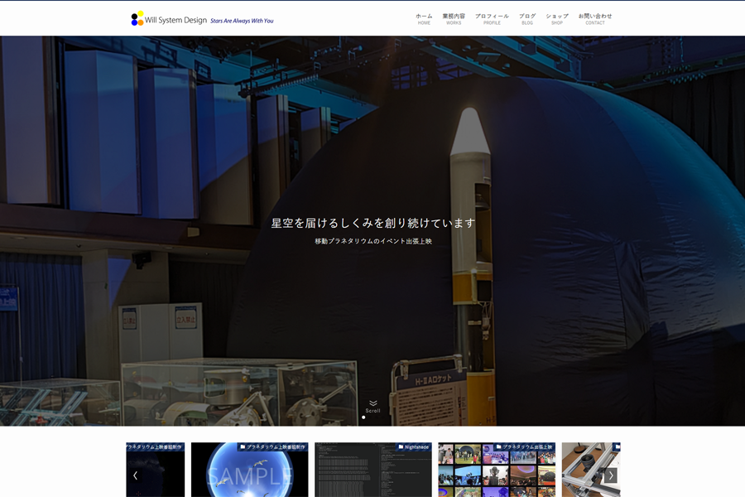The width and height of the screenshot is (745, 497).
Task: Go to プロフィール (PROFILE) page
Action: point(492,18)
